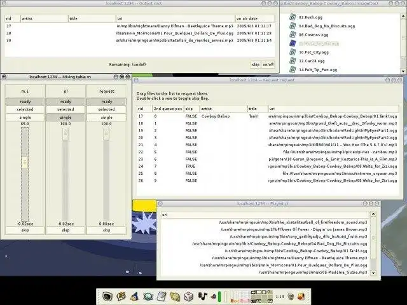This screenshot has height=305, width=407.
Task: Open the terminal icon in the dock
Action: point(107,296)
